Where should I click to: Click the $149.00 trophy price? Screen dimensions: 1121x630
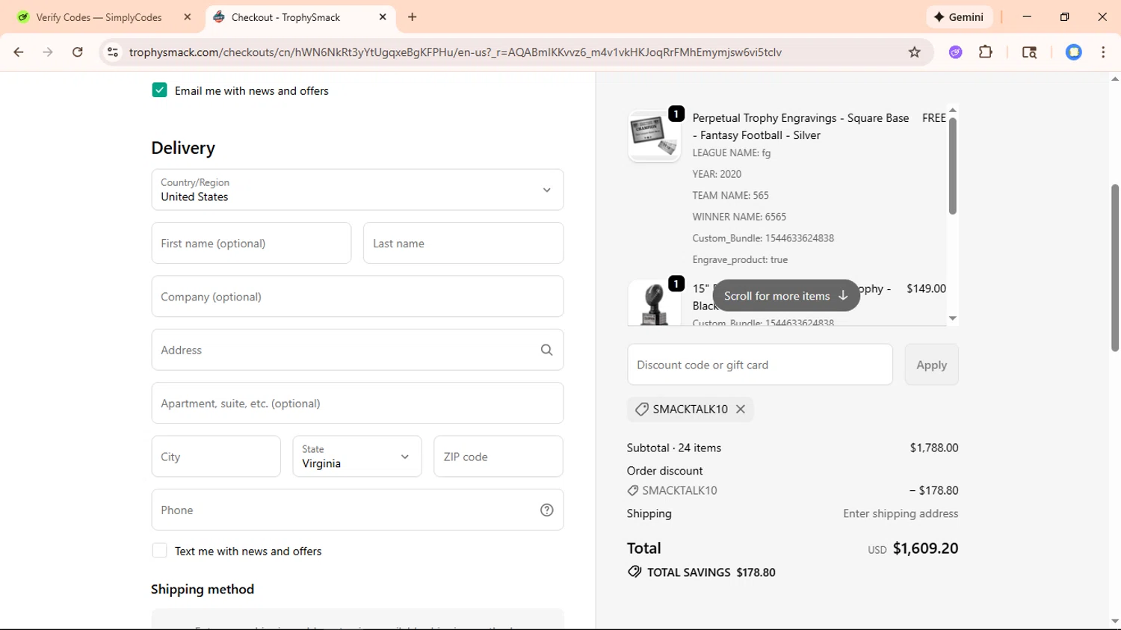pyautogui.click(x=926, y=288)
